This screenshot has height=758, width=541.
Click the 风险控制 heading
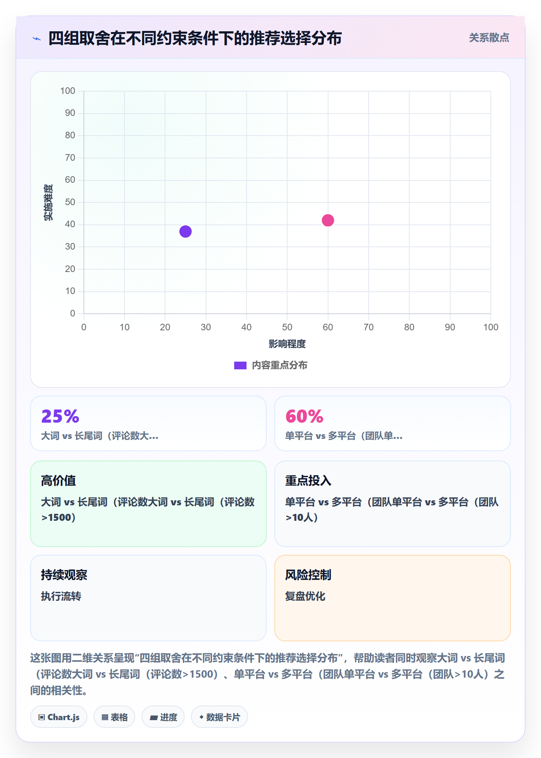(x=308, y=575)
